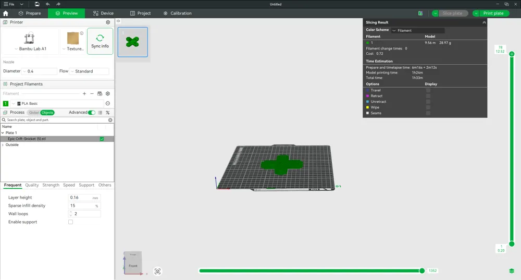Click the Slice plate button

[x=453, y=14]
